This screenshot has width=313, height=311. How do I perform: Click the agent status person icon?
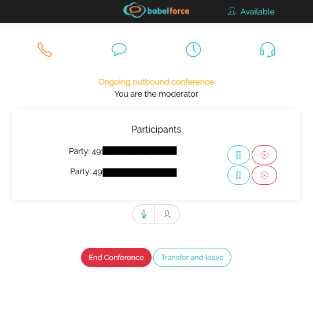pos(232,11)
